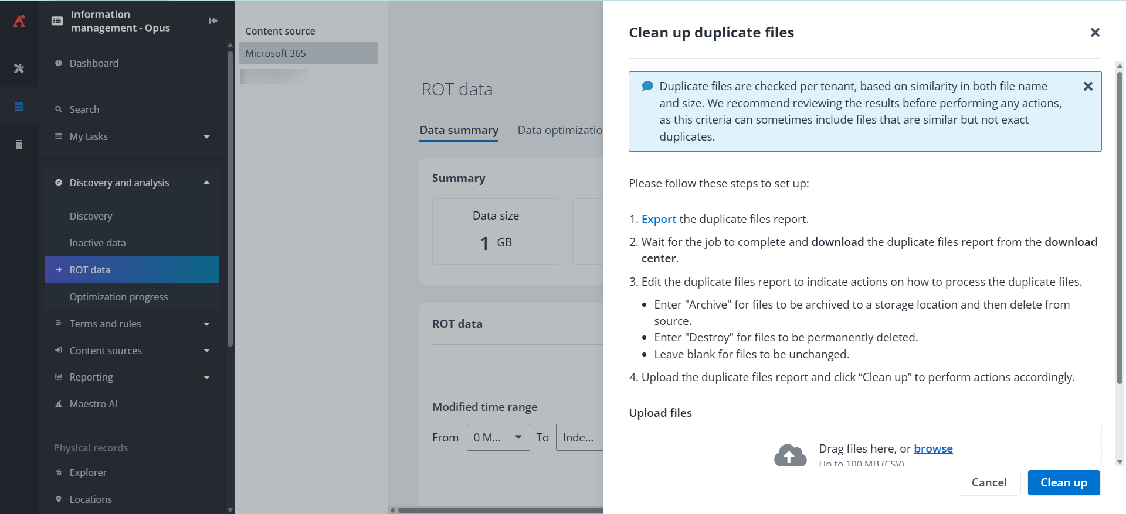Click the Export link
1126x514 pixels.
[659, 219]
